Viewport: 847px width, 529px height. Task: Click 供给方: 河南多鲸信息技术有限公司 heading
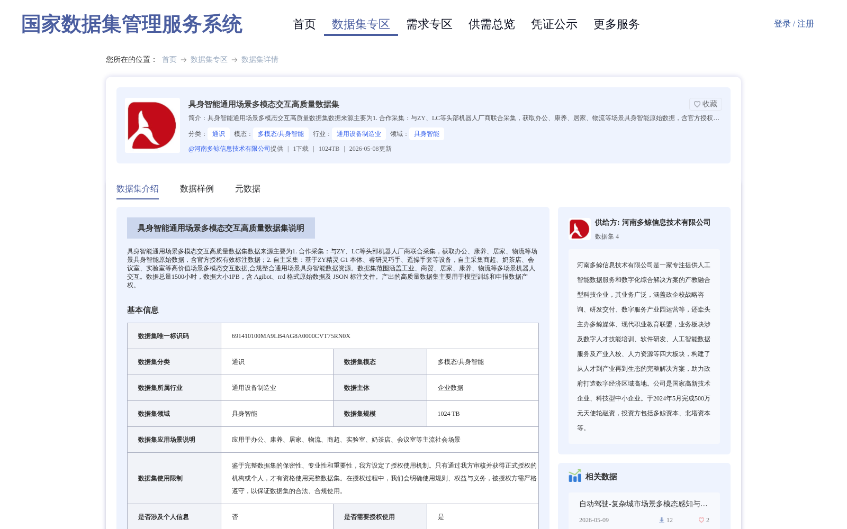[x=653, y=223]
